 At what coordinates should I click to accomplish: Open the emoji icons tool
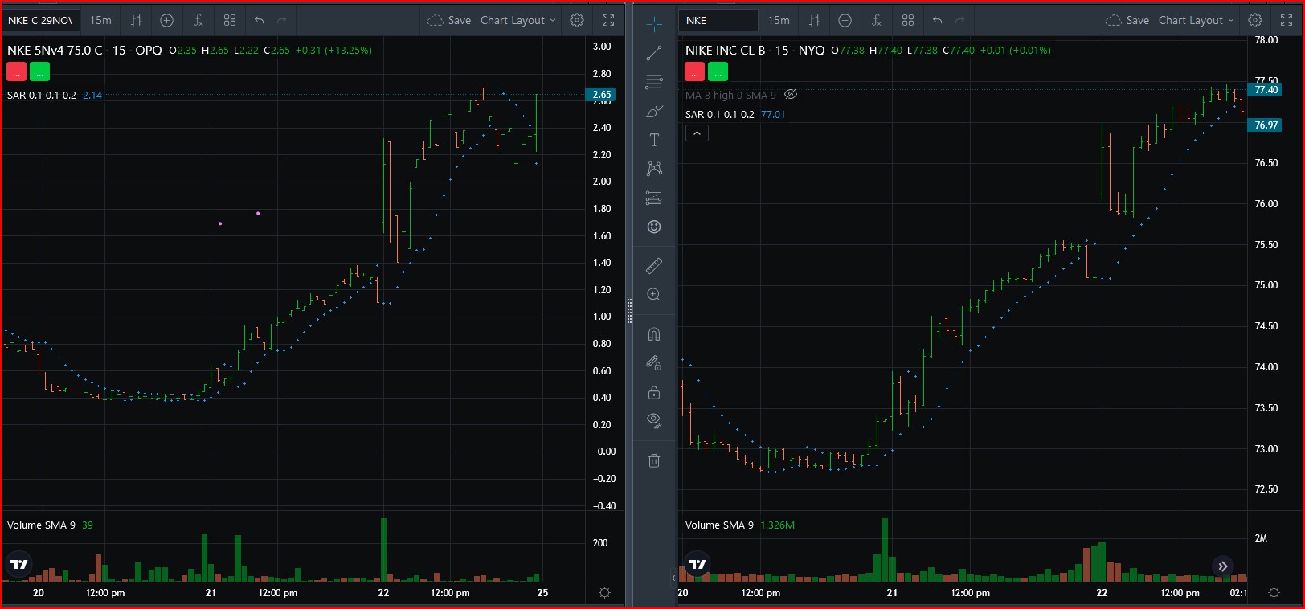coord(654,227)
